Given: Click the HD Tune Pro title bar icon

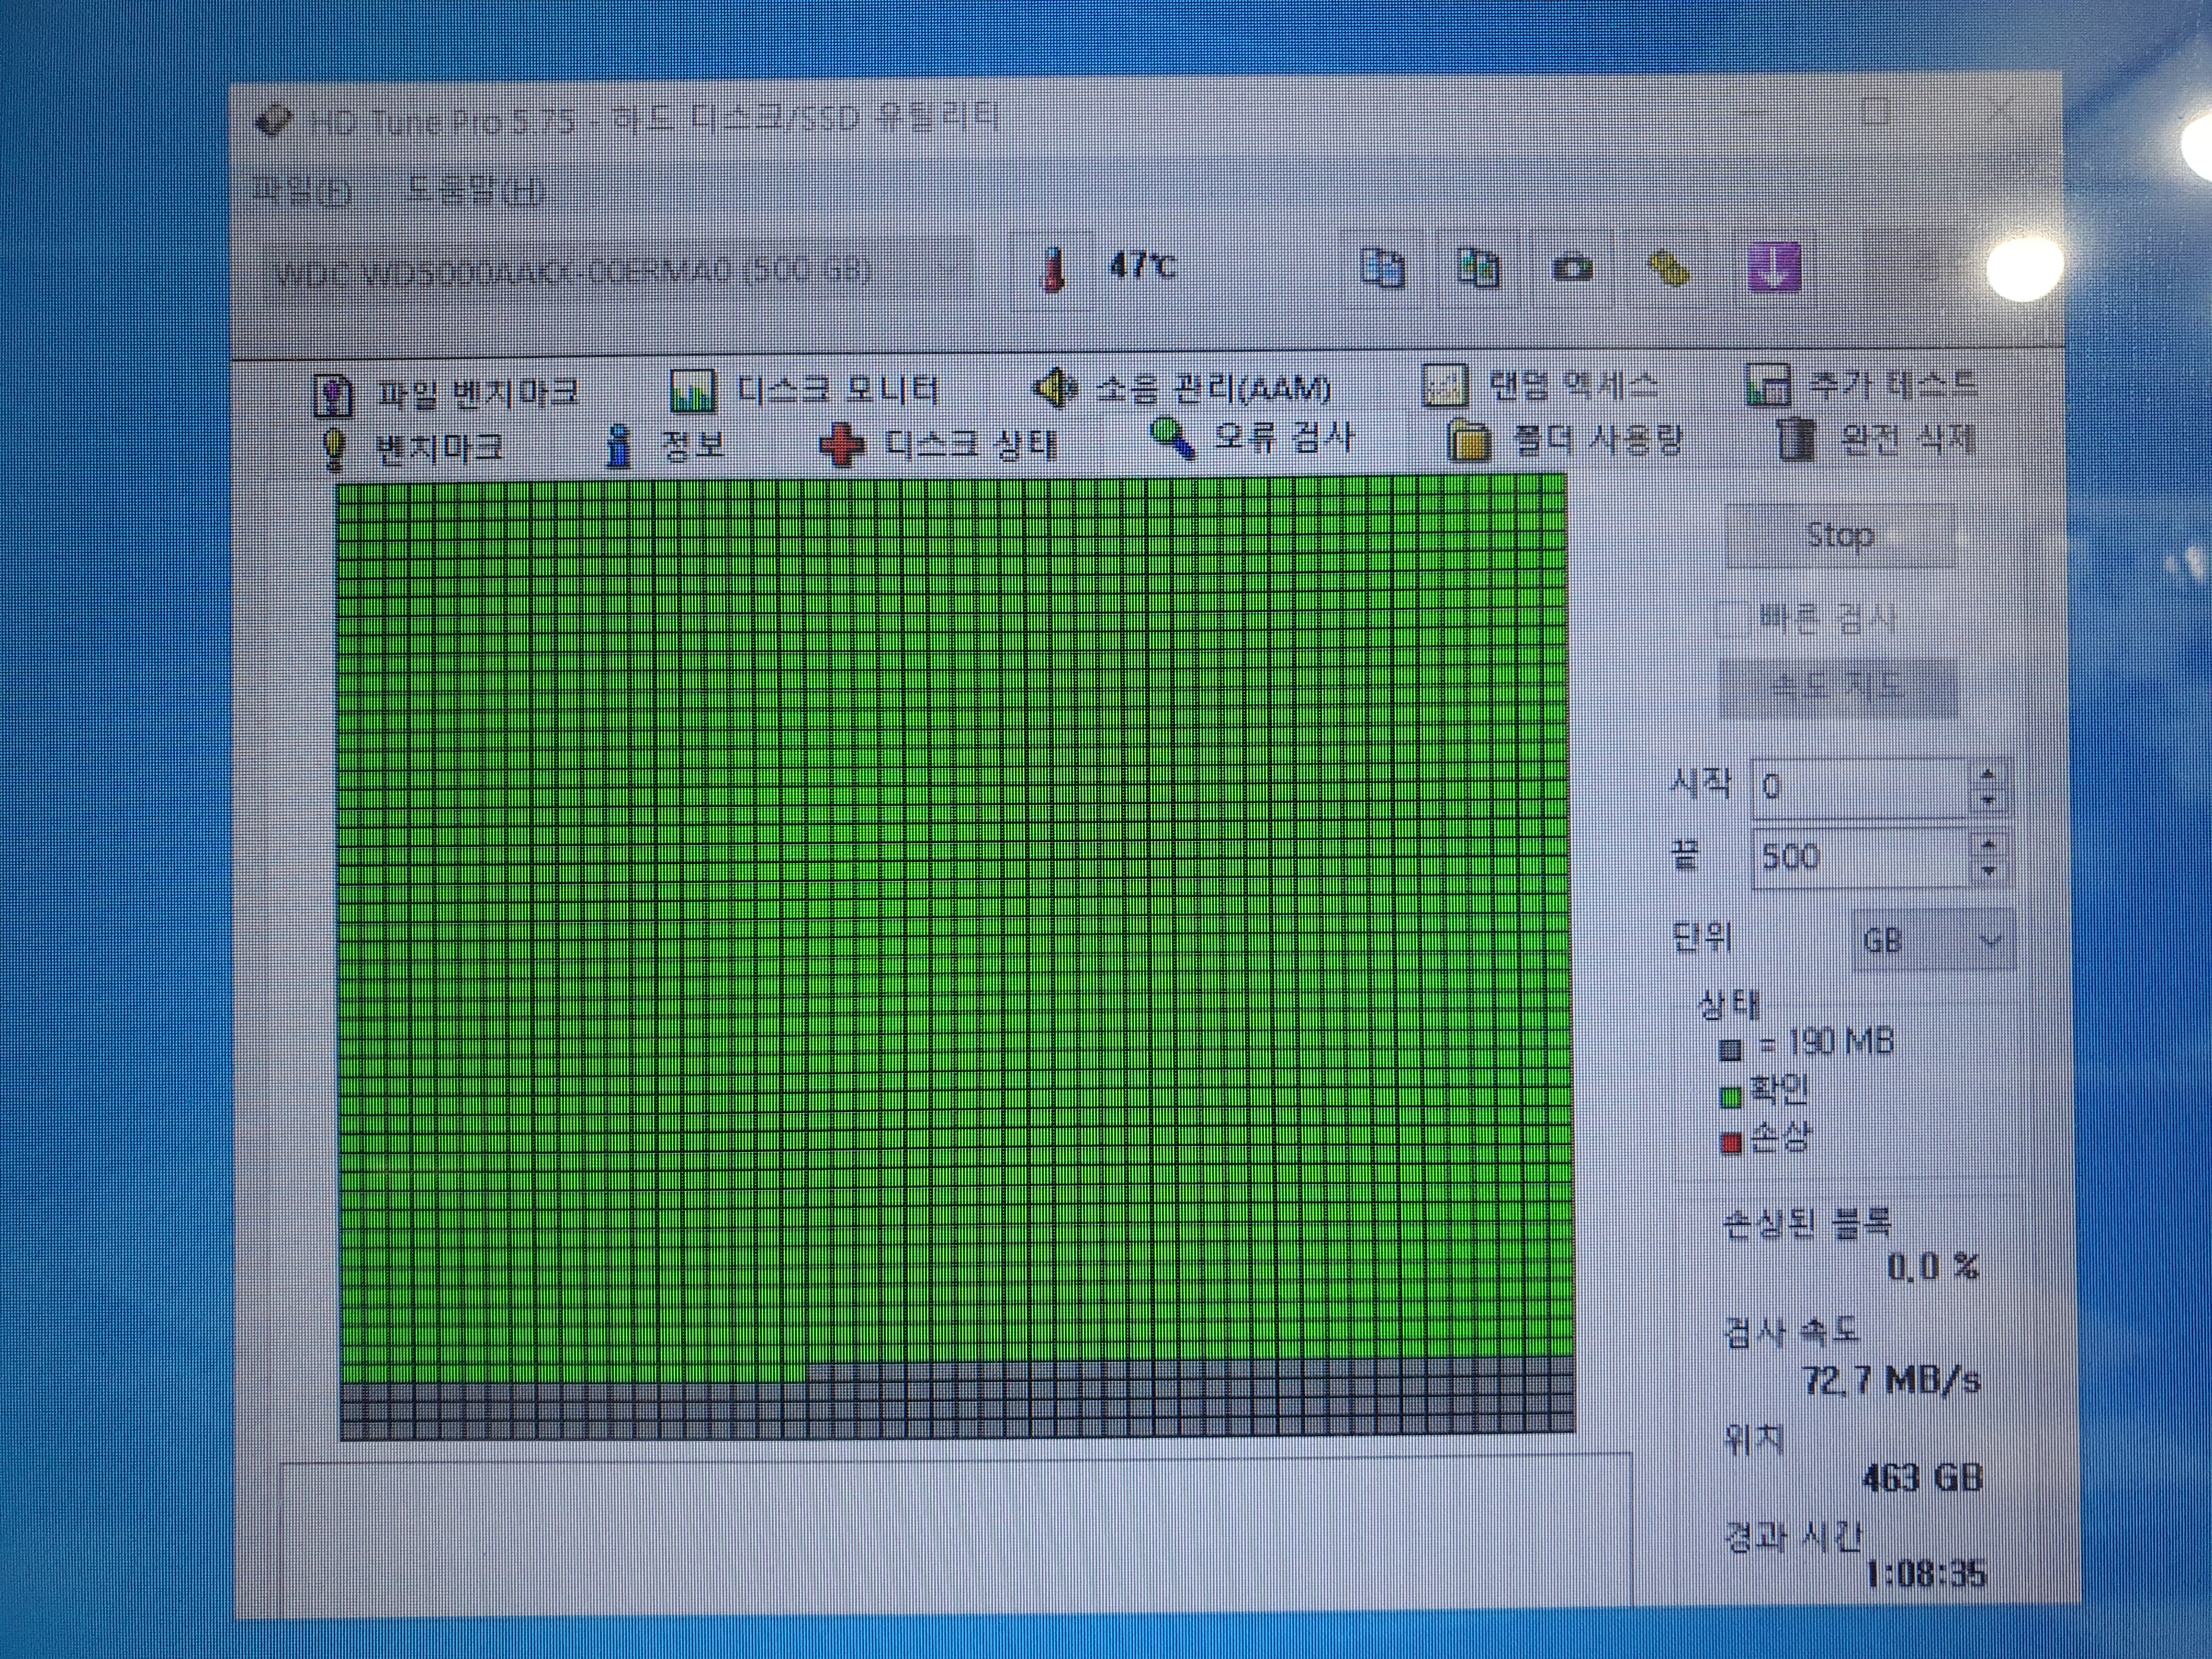Looking at the screenshot, I should tap(272, 122).
